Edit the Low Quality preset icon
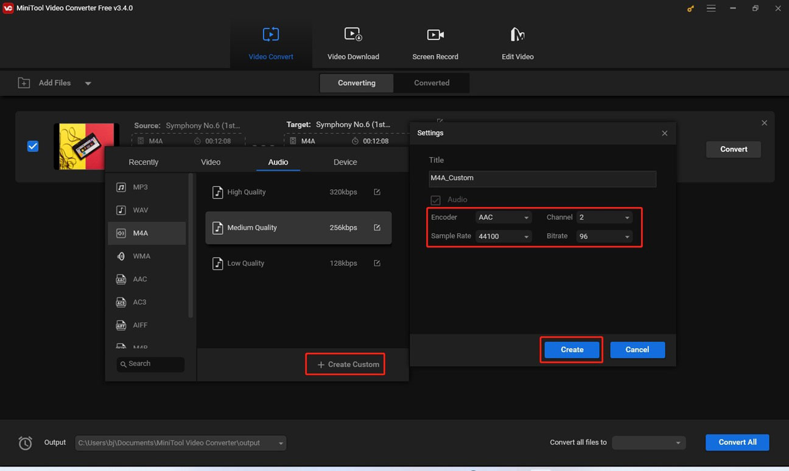789x471 pixels. click(377, 263)
